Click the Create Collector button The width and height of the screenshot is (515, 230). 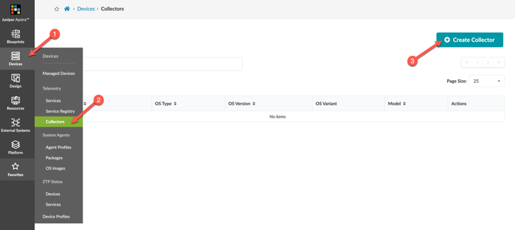pyautogui.click(x=469, y=40)
